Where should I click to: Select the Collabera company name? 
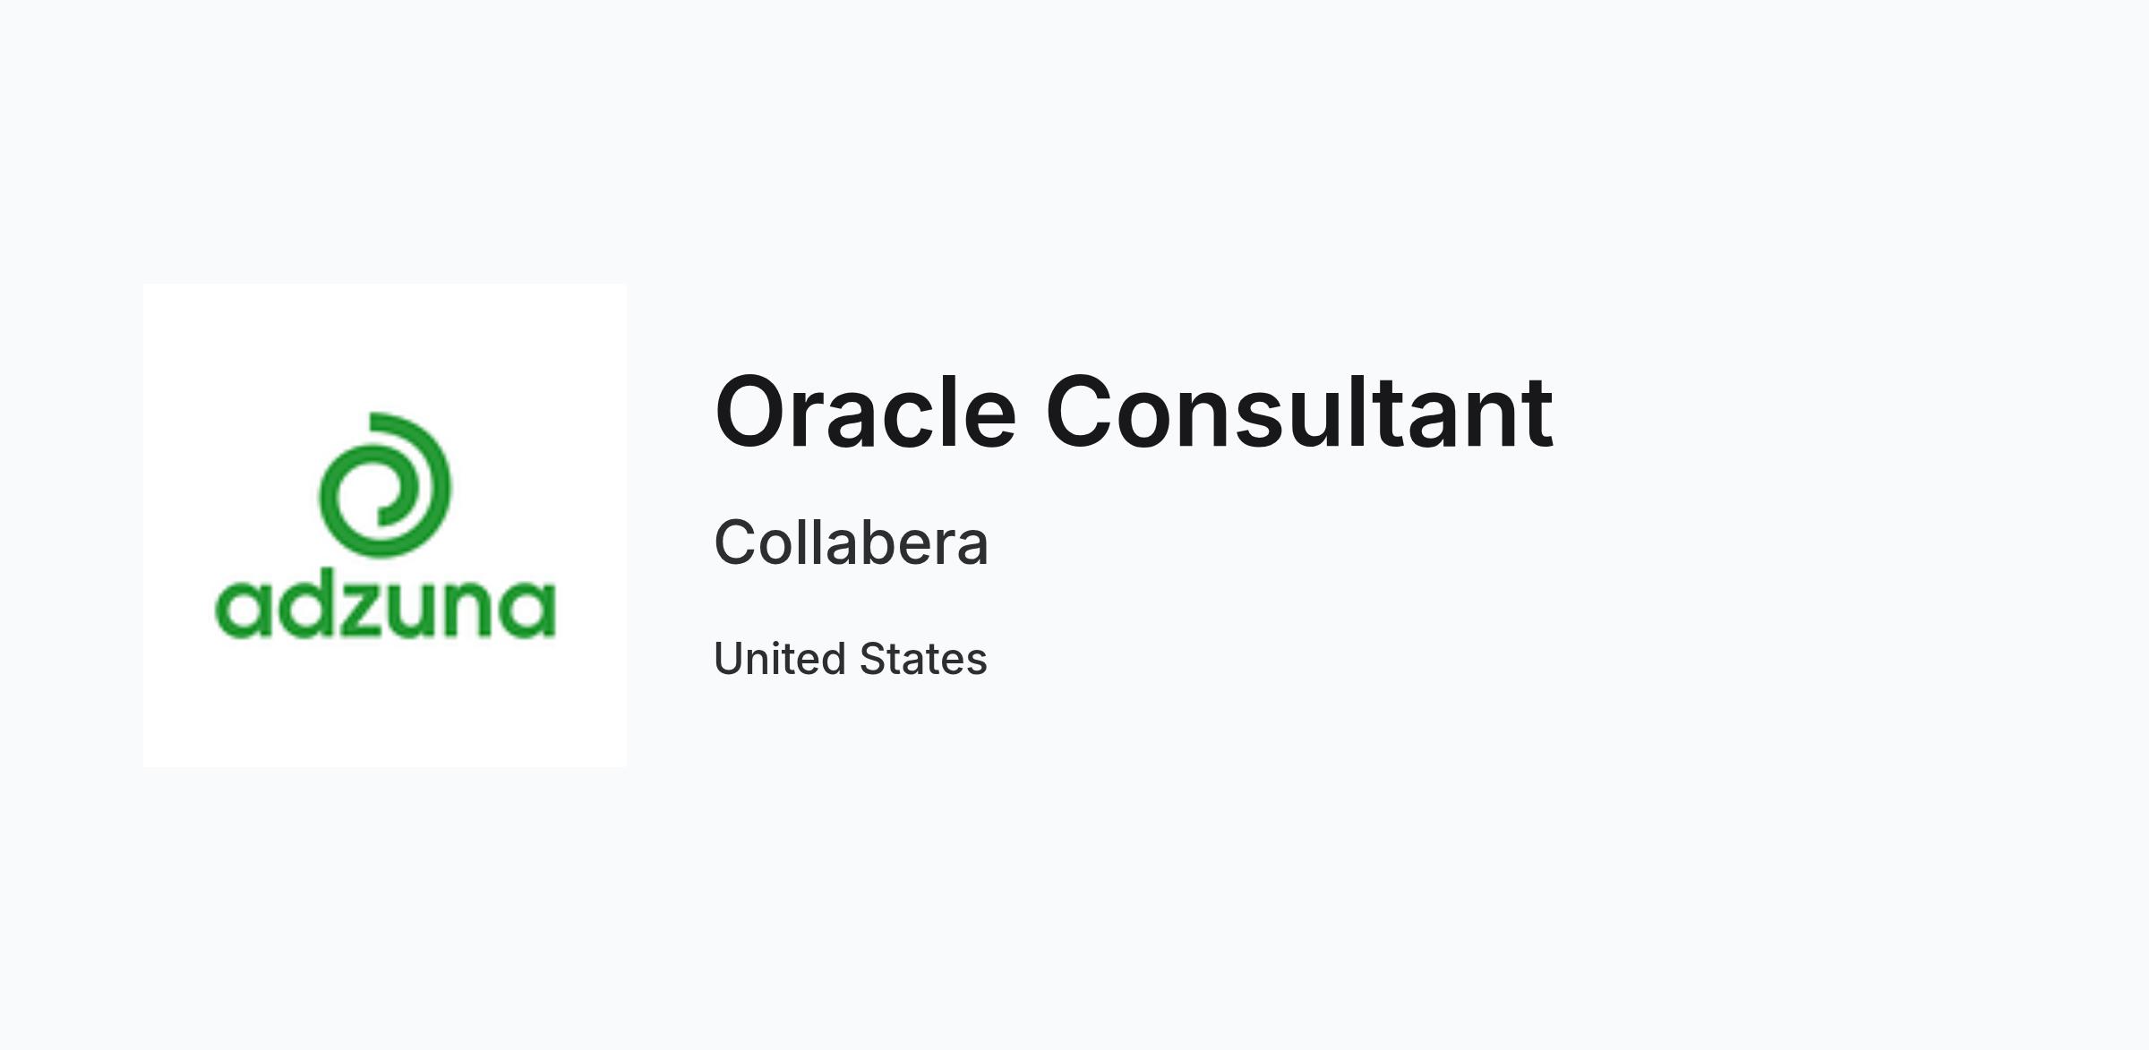click(851, 542)
